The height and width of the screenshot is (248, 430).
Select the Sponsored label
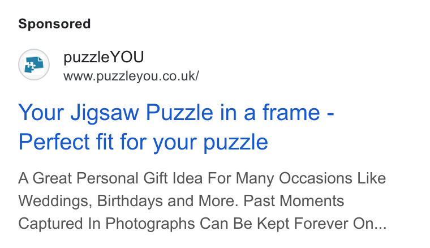[54, 24]
